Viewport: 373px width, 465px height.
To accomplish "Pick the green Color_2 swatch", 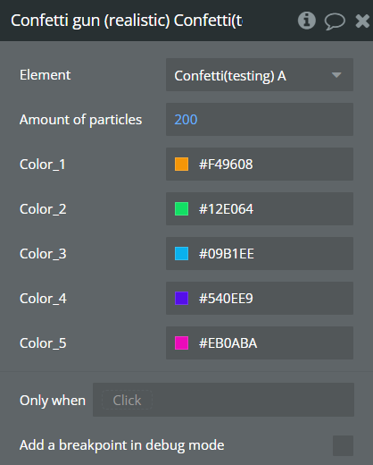I will (x=181, y=209).
